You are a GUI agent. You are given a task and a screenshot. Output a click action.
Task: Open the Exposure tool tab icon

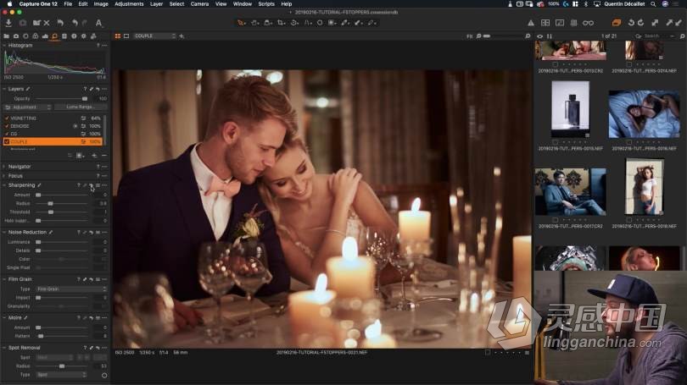coord(45,36)
